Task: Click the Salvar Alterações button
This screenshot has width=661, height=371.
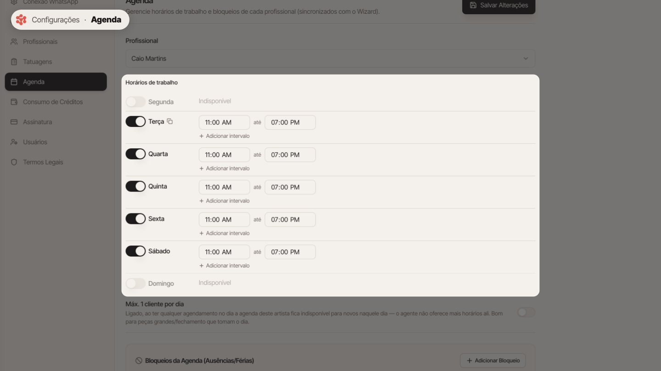Action: click(x=499, y=5)
